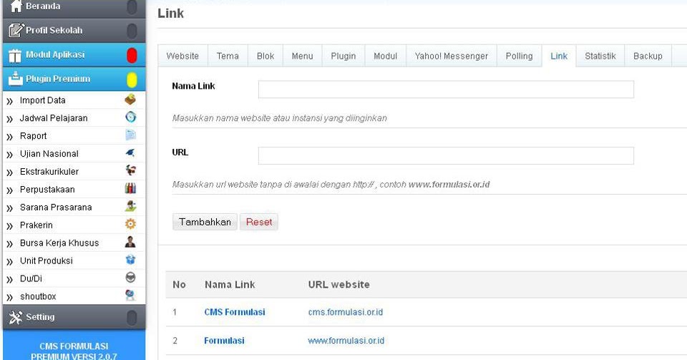Open the CMS Formulasi link
Image resolution: width=687 pixels, height=360 pixels.
pos(234,312)
